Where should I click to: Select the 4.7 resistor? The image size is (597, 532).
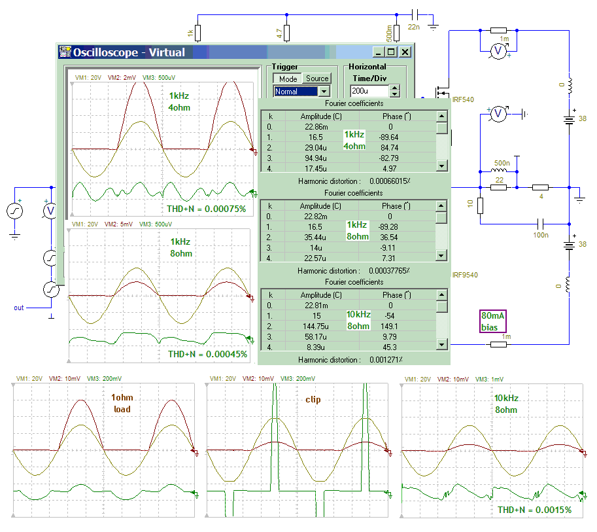pos(286,33)
